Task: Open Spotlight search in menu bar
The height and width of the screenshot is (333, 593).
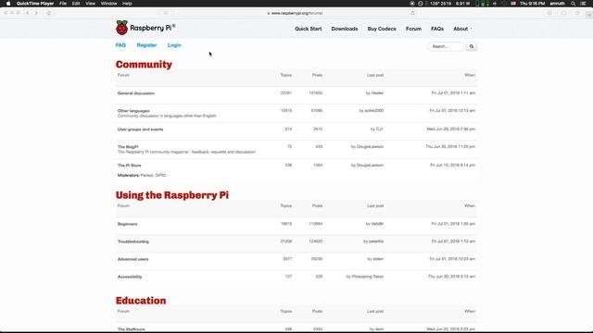Action: (574, 4)
